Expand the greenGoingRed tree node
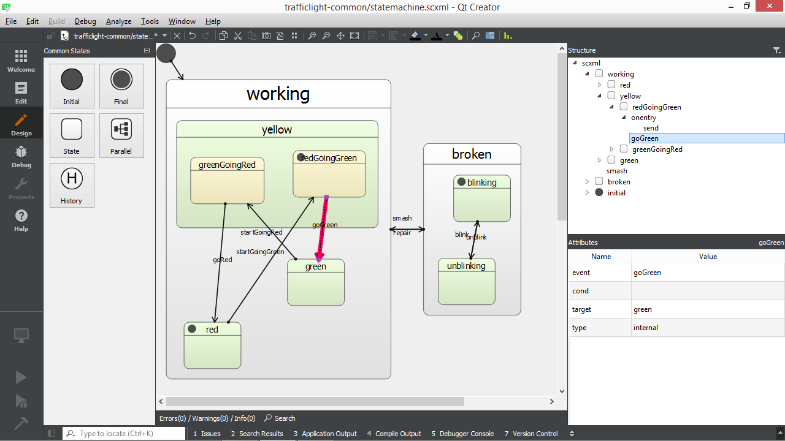 (612, 149)
